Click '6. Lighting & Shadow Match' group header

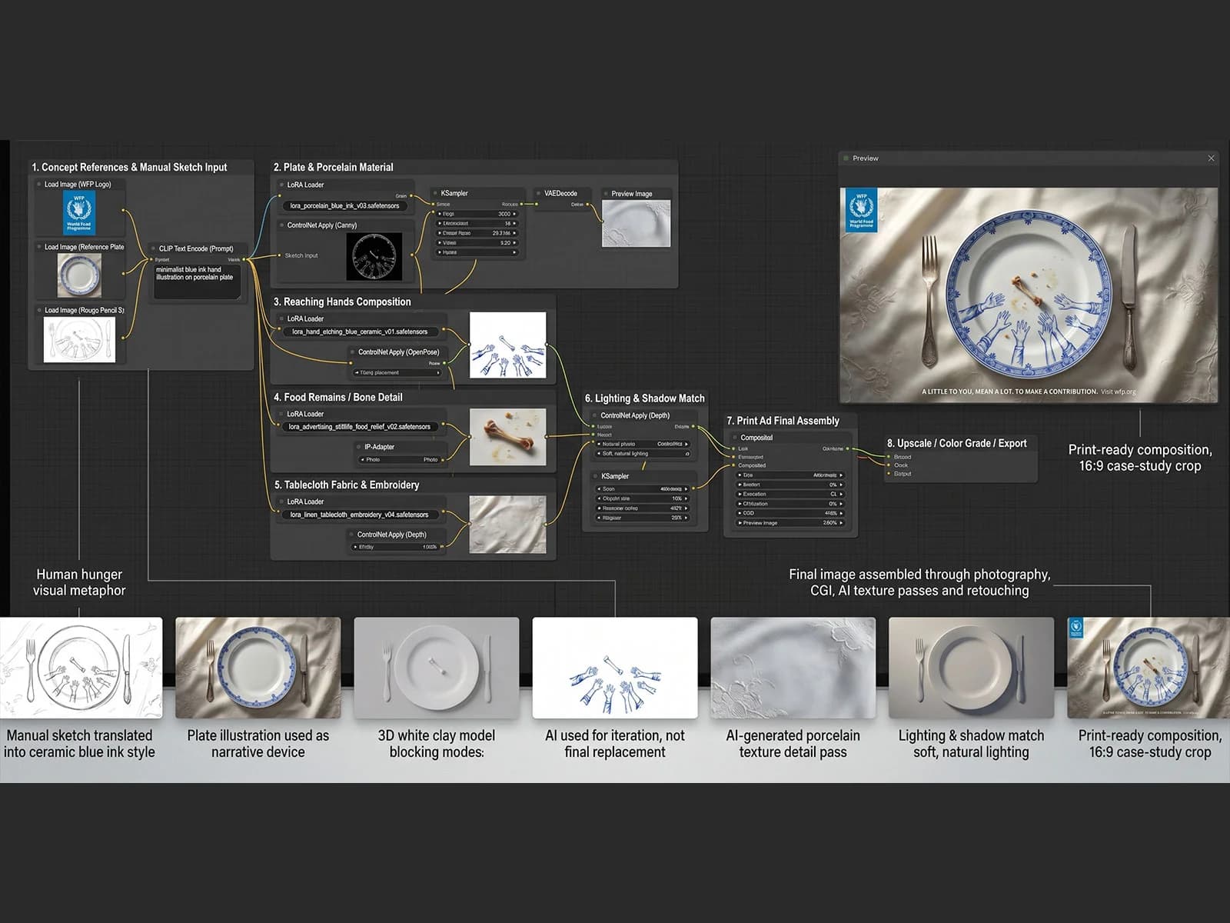(644, 398)
